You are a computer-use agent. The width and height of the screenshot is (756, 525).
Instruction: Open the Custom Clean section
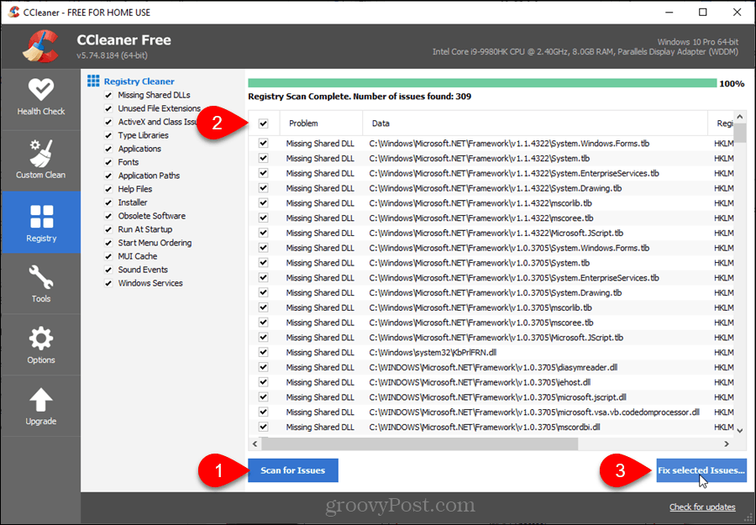pos(41,160)
